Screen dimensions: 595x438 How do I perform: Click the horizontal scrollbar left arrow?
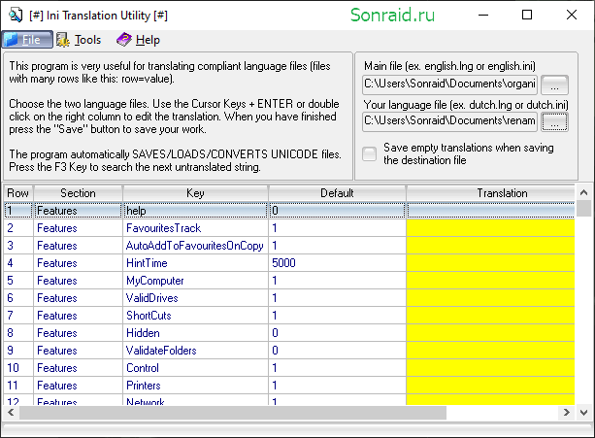[x=11, y=412]
